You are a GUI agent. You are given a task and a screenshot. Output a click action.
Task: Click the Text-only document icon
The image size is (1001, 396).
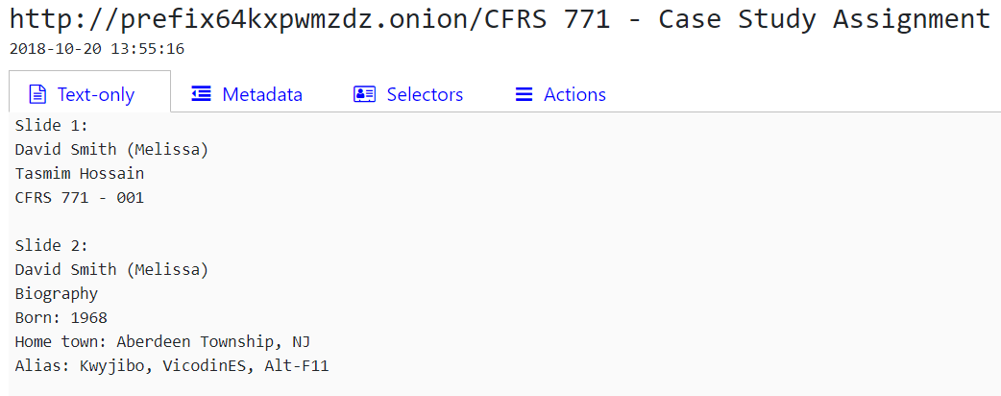point(37,94)
